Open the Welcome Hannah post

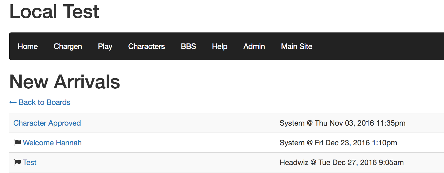[52, 143]
